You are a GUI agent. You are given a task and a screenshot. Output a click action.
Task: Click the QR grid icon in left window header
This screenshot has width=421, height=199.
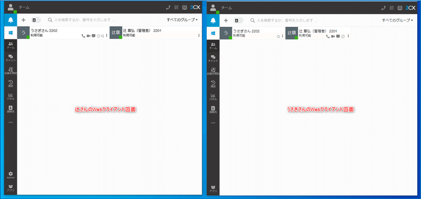point(176,7)
